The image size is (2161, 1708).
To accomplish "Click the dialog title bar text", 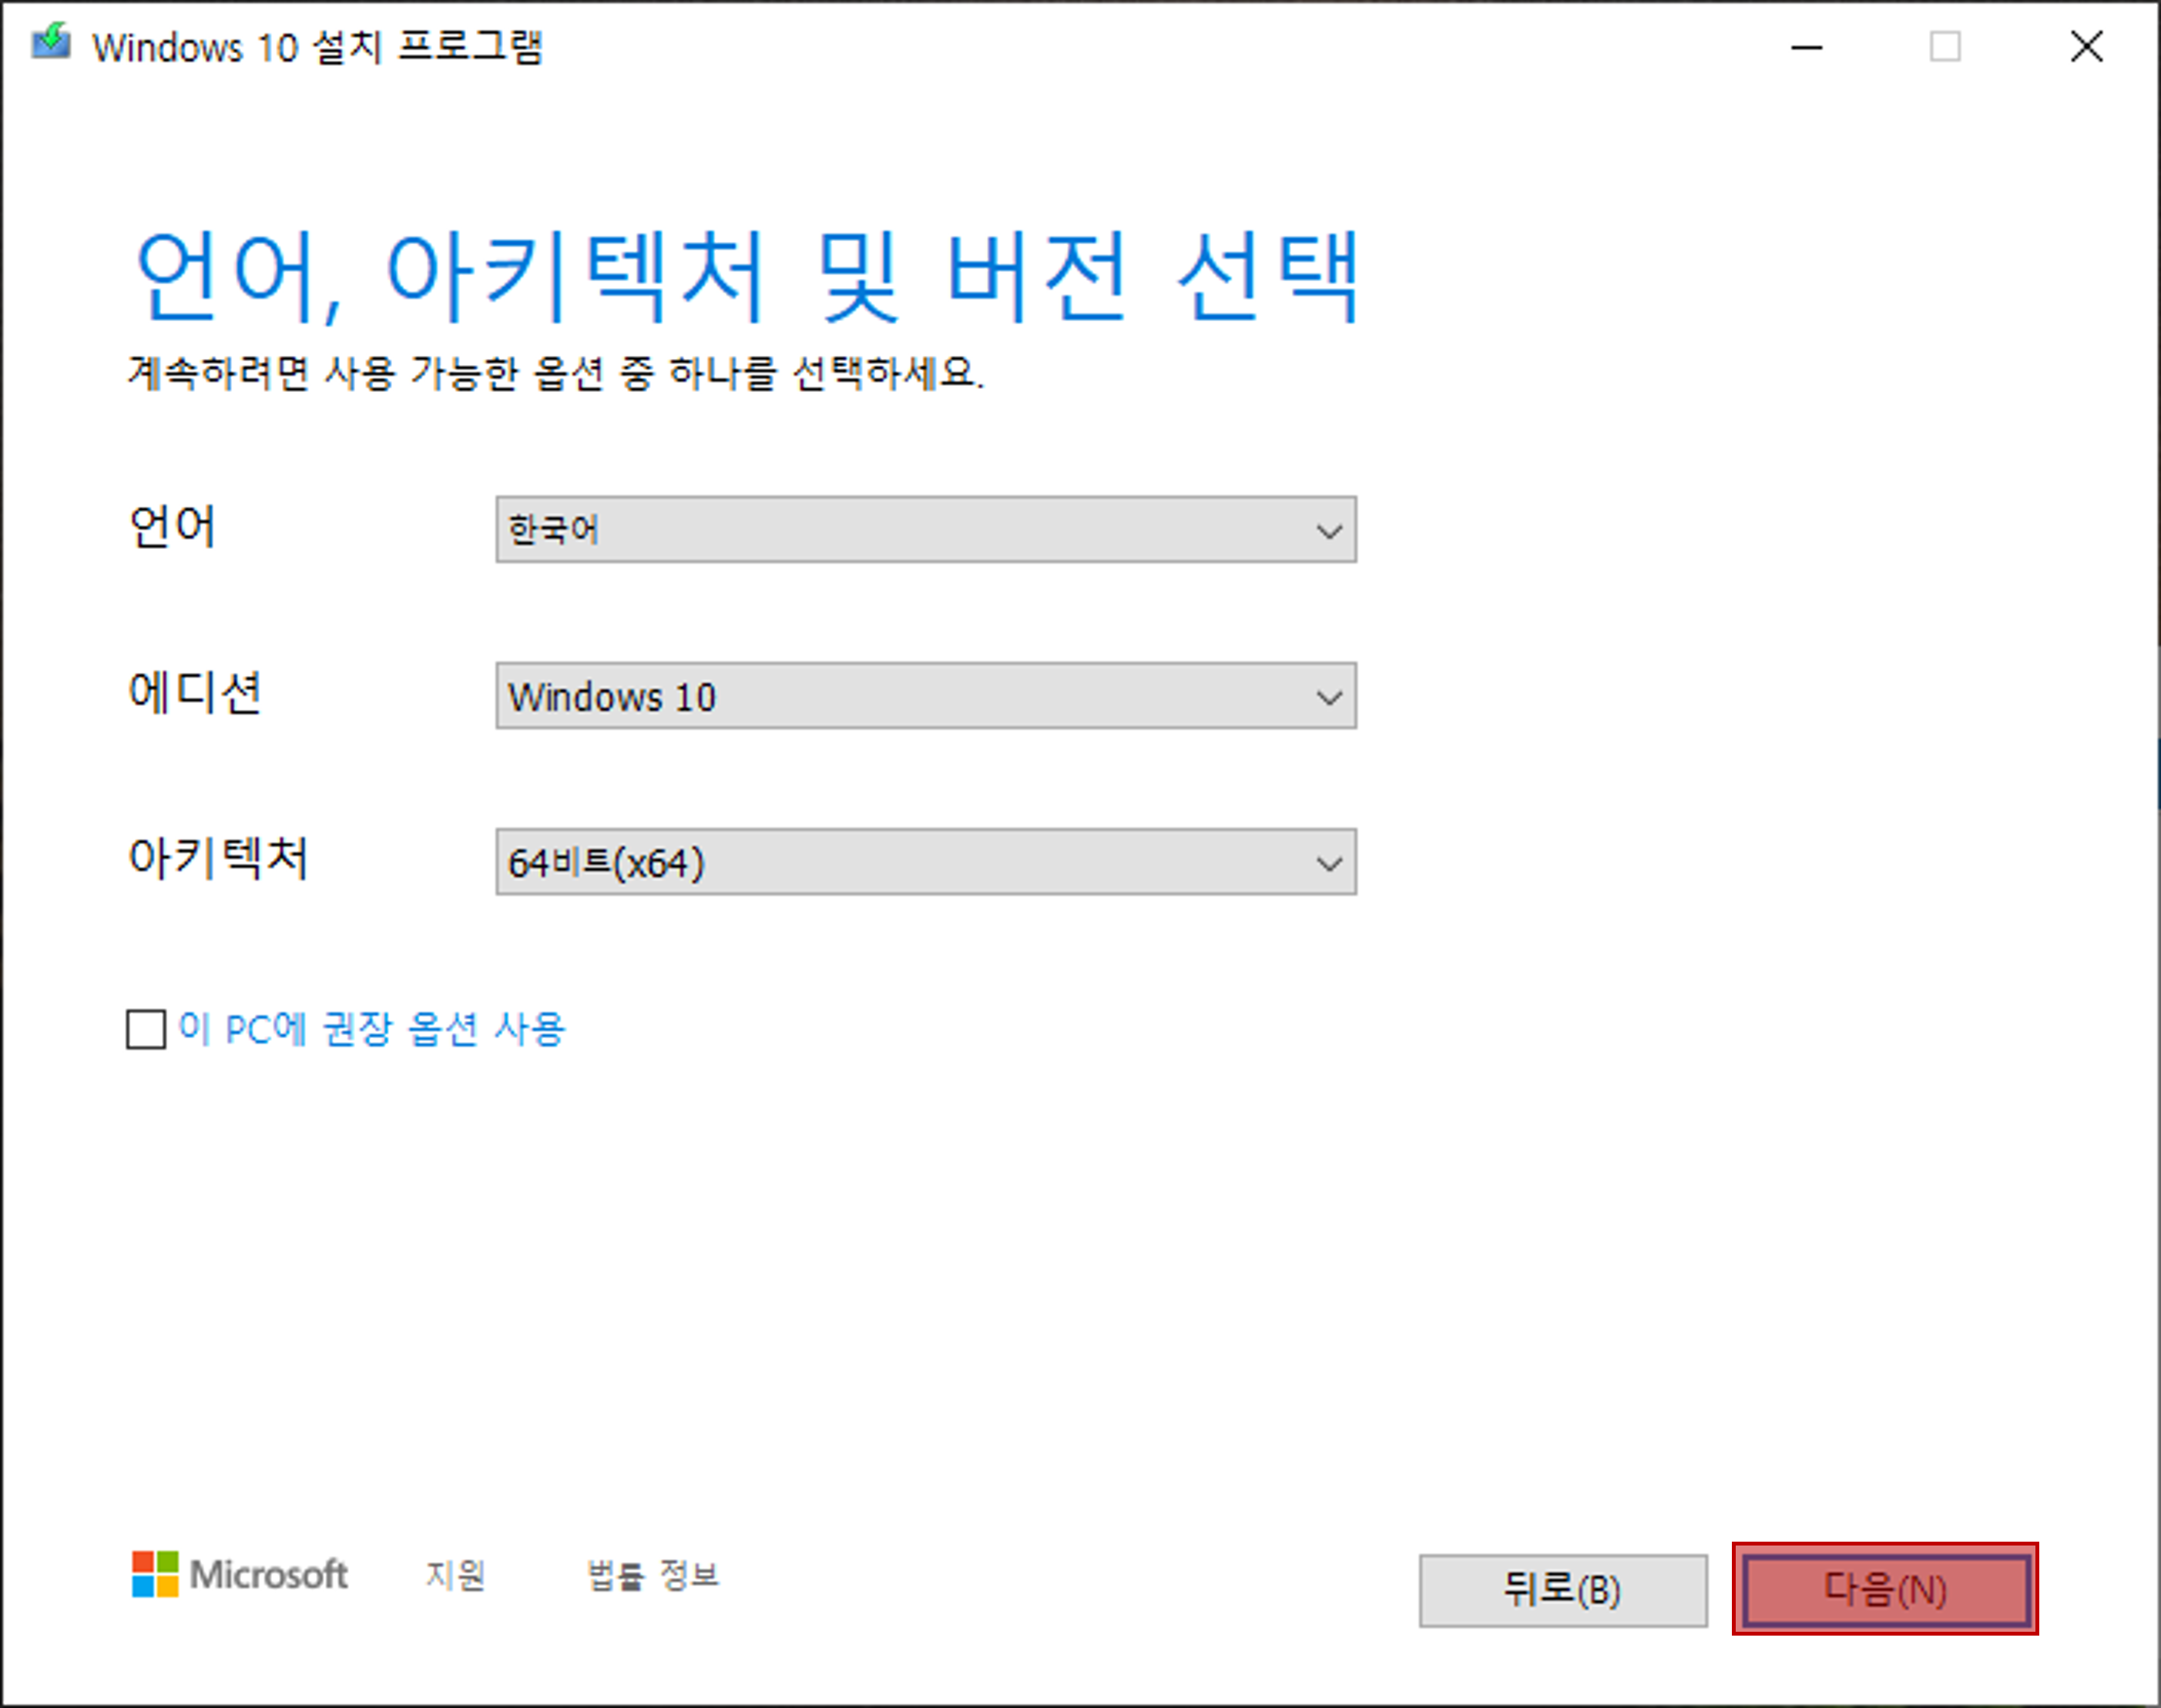I will click(x=320, y=46).
